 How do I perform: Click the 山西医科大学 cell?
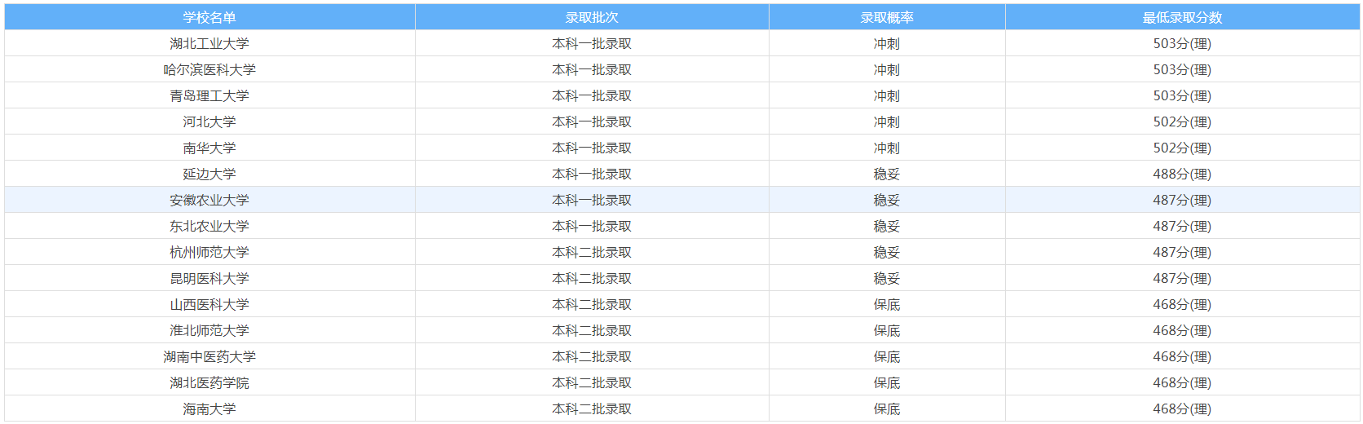(x=210, y=304)
